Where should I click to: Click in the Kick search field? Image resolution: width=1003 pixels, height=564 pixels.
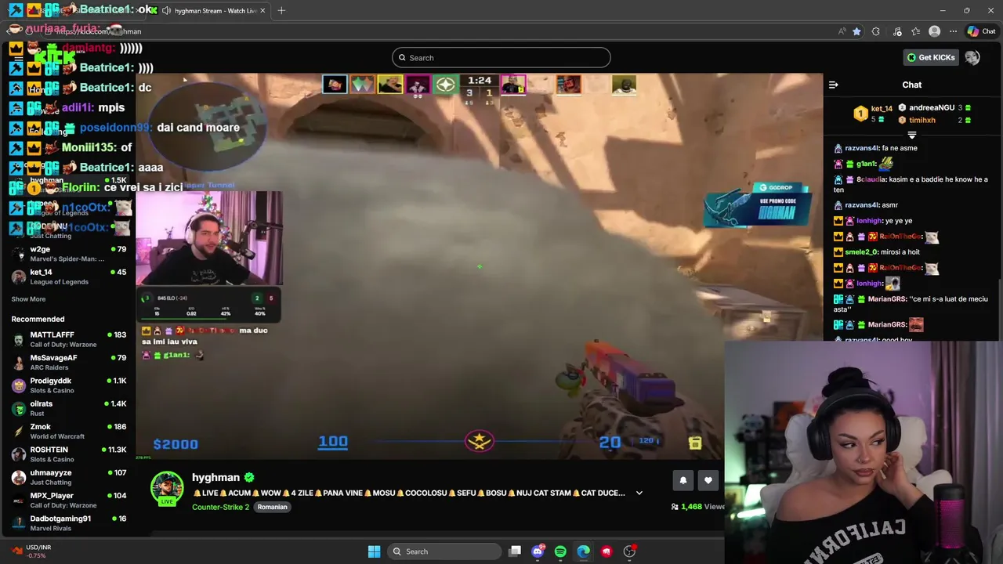coord(501,57)
